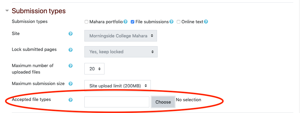
Task: View help for Maximum number of uploaded files
Action: (71, 66)
